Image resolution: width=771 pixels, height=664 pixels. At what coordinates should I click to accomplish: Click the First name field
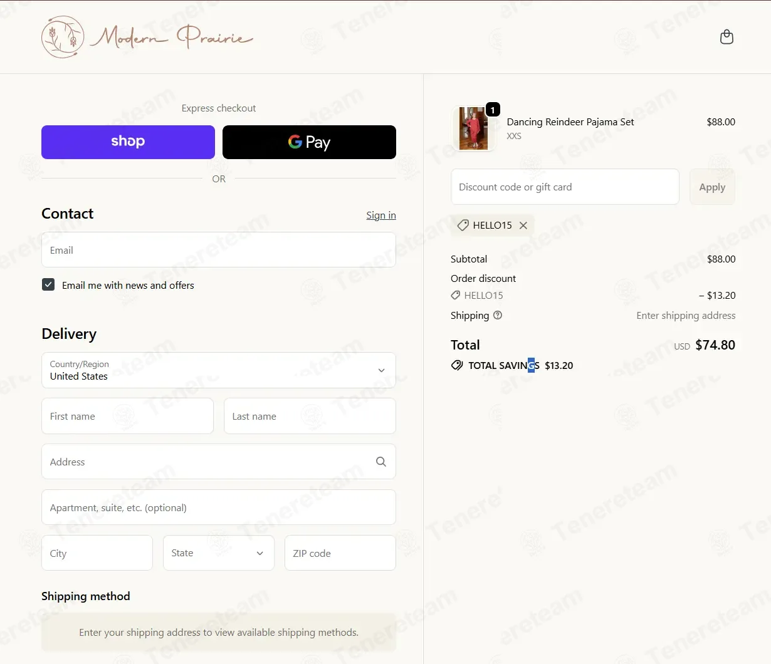coord(128,416)
